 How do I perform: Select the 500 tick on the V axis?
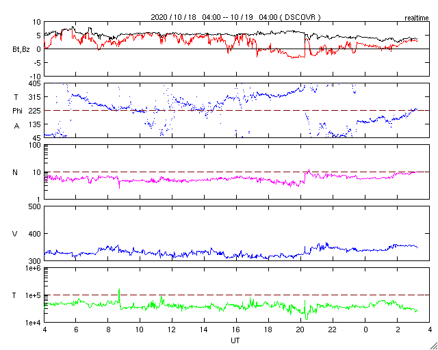pos(35,207)
